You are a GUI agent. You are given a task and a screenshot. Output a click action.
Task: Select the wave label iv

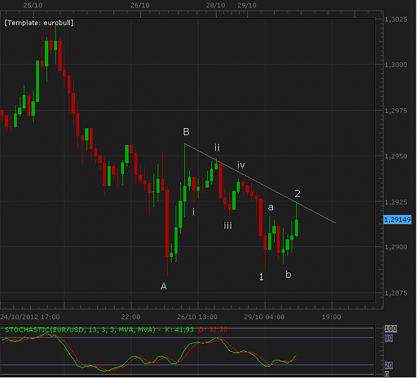[x=241, y=165]
